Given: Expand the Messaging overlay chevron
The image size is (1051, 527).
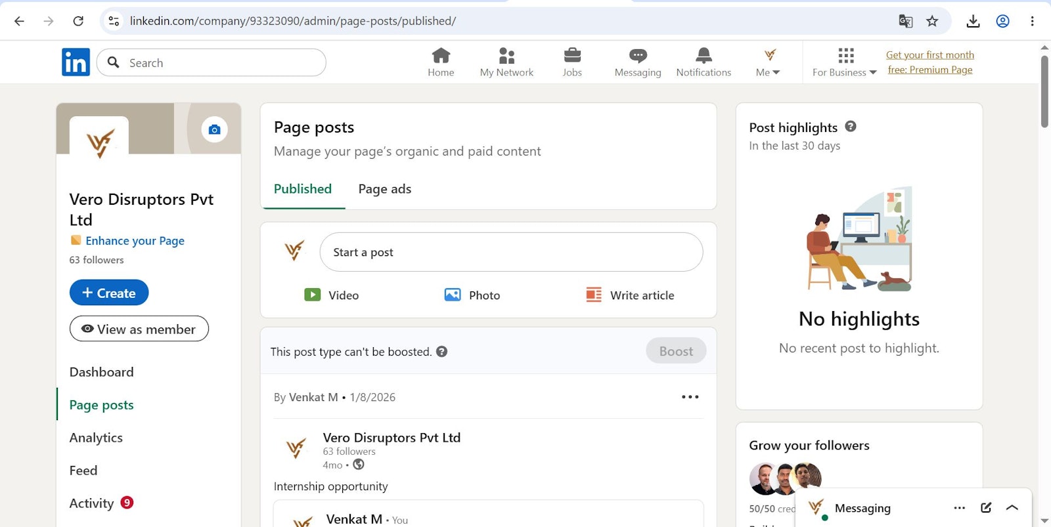Looking at the screenshot, I should pos(1012,507).
